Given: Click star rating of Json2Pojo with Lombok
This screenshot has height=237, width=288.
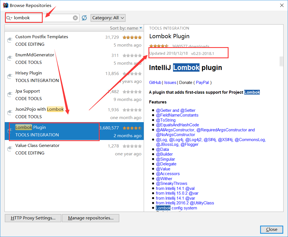Looking at the screenshot, I should (132, 110).
